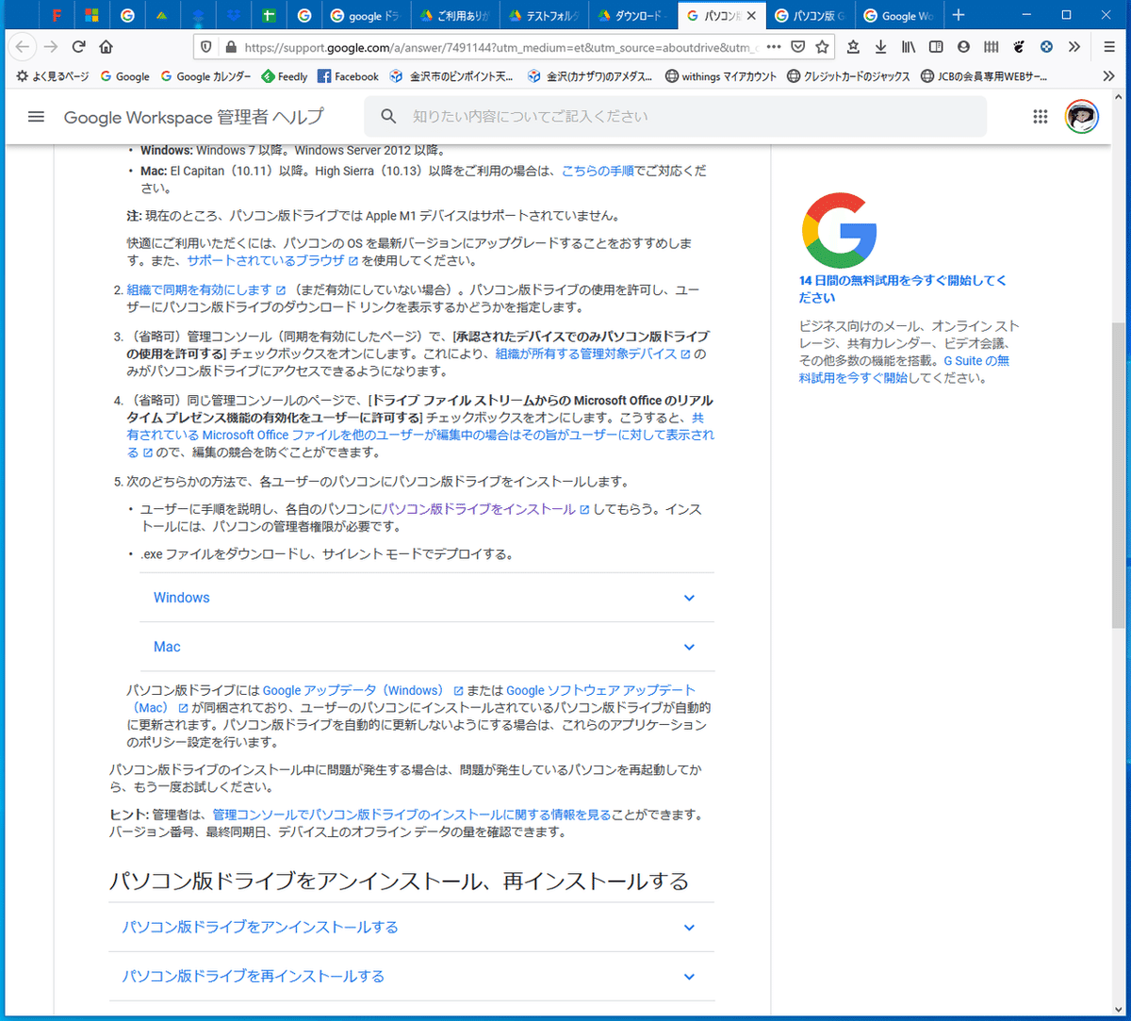Expand the Mac installation section
This screenshot has width=1131, height=1021.
click(422, 647)
